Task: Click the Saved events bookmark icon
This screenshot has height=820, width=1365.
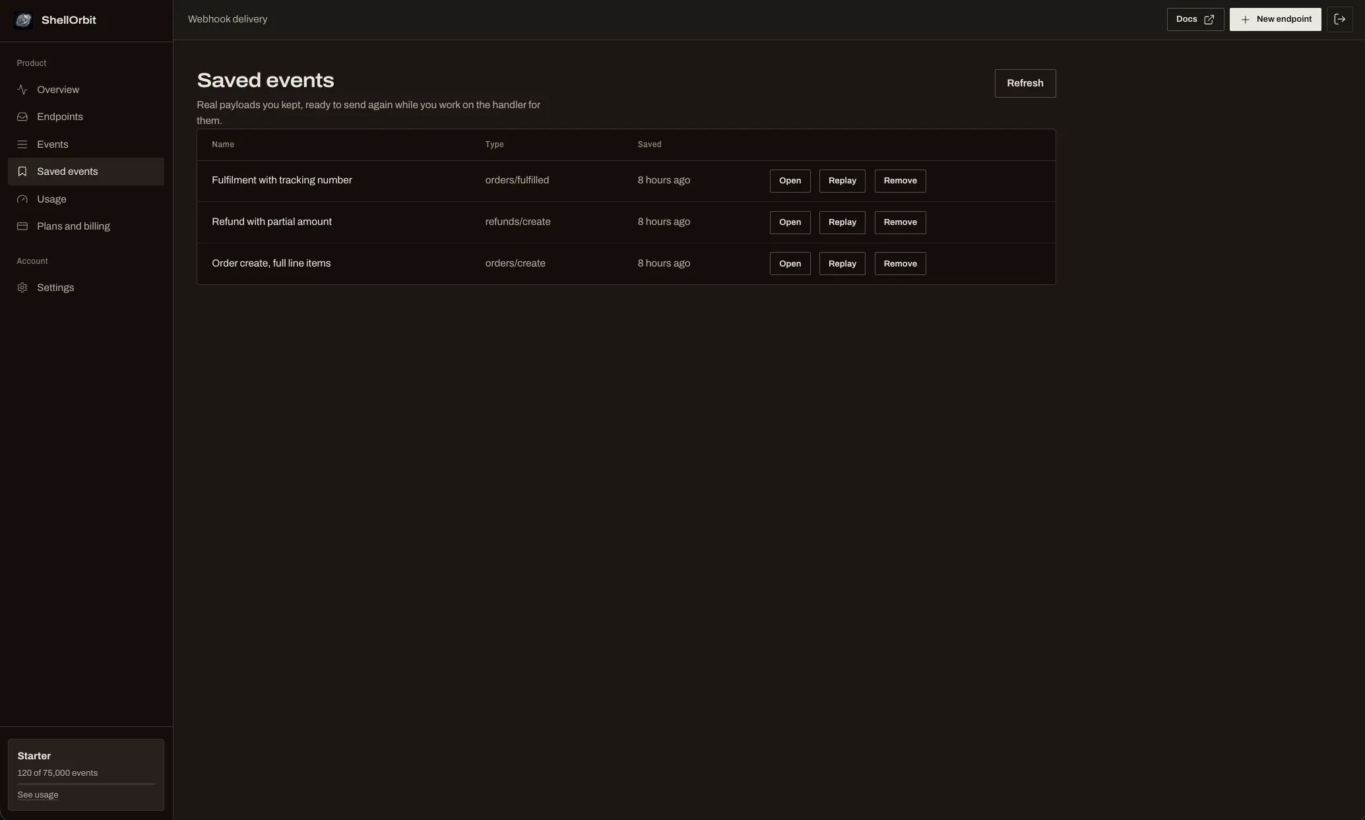Action: [x=22, y=172]
